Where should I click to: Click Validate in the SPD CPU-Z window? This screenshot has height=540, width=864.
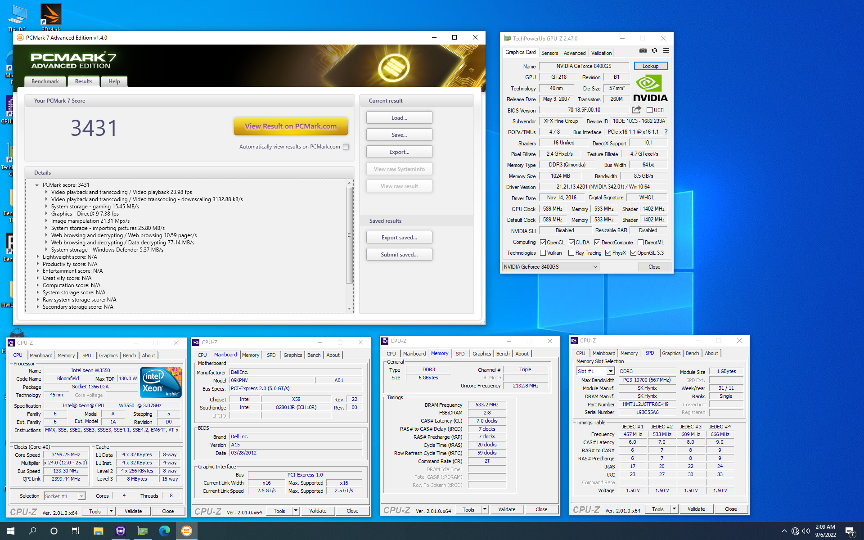click(x=696, y=509)
